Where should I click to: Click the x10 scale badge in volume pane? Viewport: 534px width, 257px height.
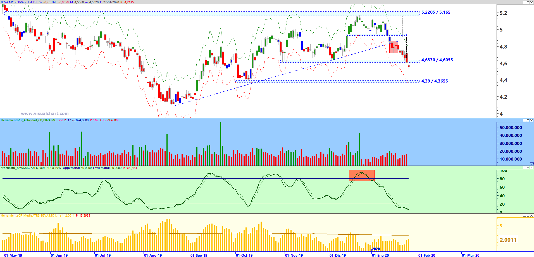[532, 164]
